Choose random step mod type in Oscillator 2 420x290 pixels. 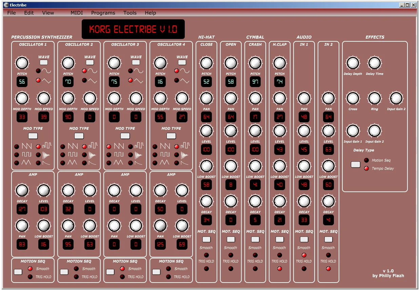[93, 146]
